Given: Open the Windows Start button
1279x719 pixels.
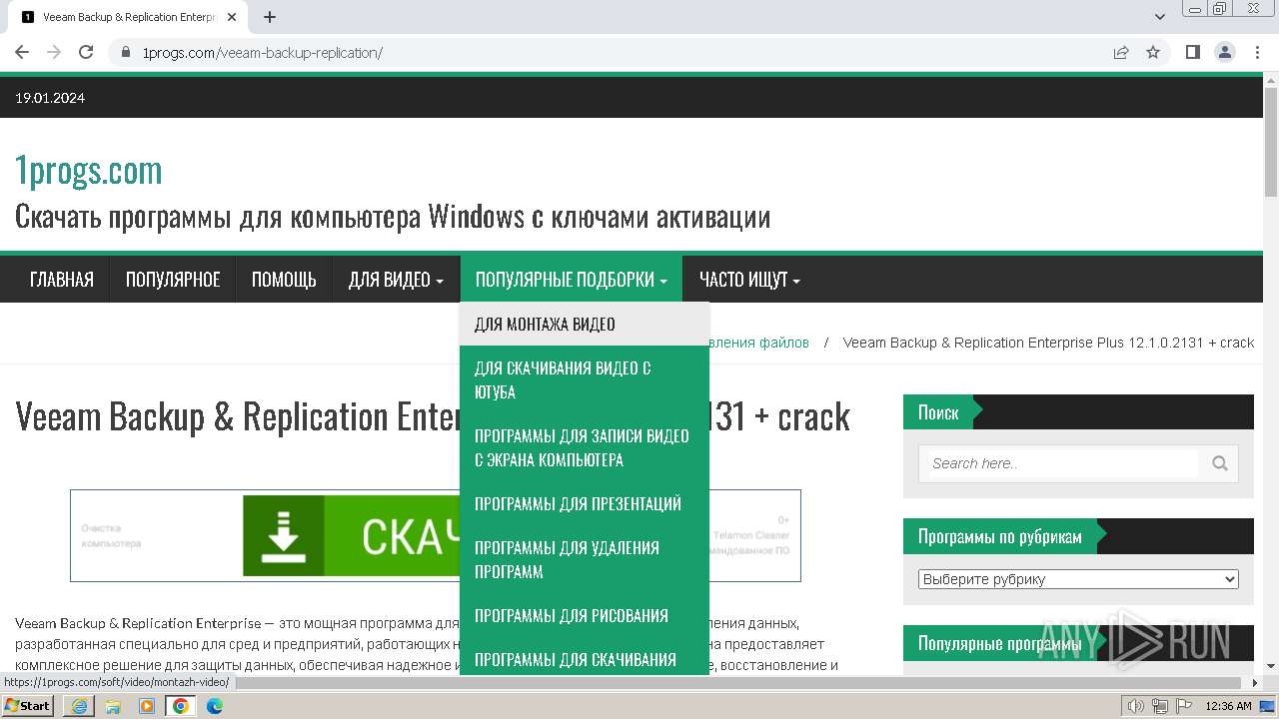Looking at the screenshot, I should 28,706.
